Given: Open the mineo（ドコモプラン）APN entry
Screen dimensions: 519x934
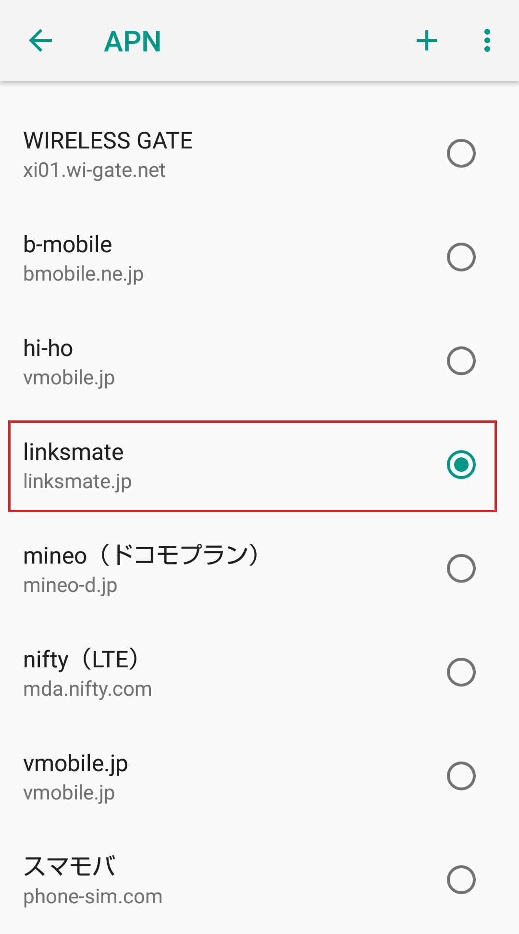Looking at the screenshot, I should pos(192,569).
